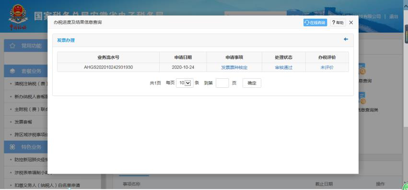Open the 常用功能 sidebar section
The width and height of the screenshot is (408, 190).
tap(31, 46)
